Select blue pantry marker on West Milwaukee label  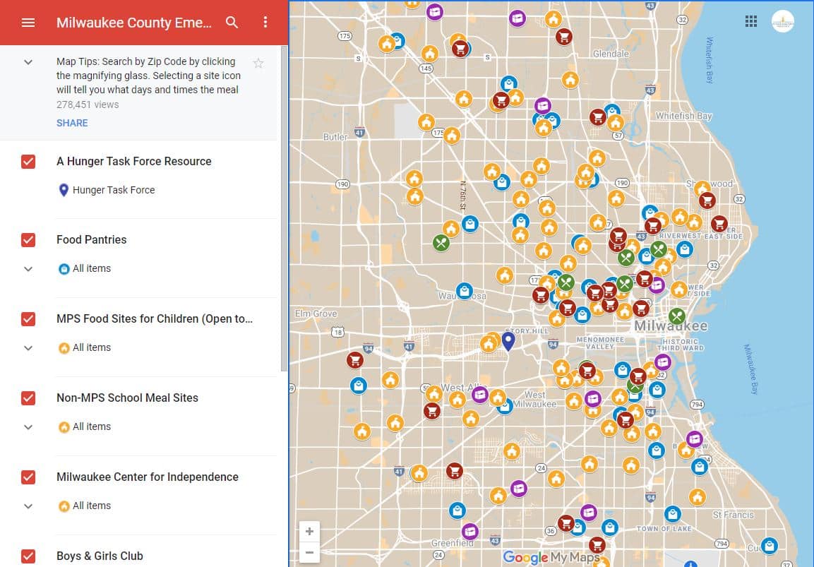coord(505,406)
